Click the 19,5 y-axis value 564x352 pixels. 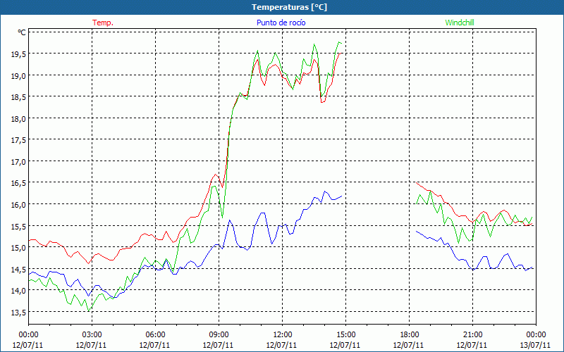tap(19, 54)
